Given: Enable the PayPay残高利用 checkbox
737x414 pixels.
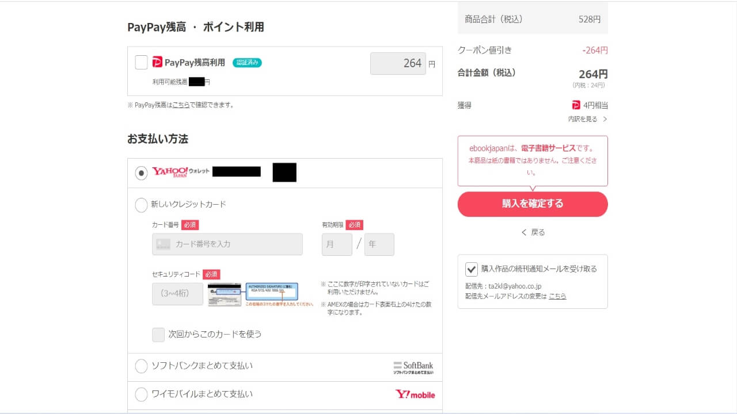Looking at the screenshot, I should (141, 62).
